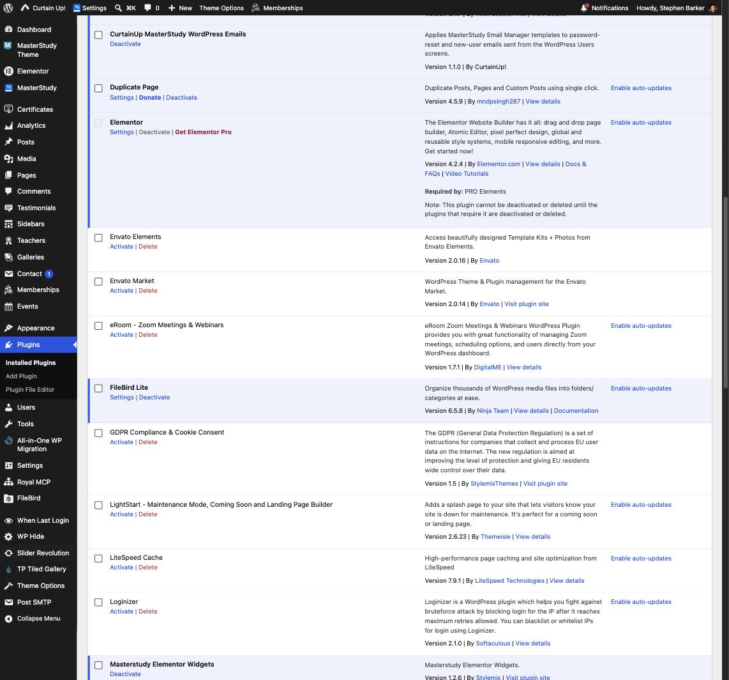Open the Howdy, Stephen Barker account menu
This screenshot has width=729, height=680.
click(677, 8)
